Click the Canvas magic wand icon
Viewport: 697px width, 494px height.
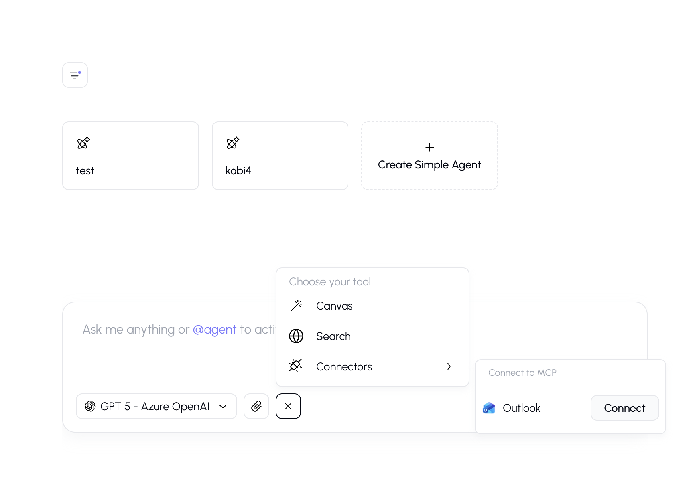click(296, 306)
